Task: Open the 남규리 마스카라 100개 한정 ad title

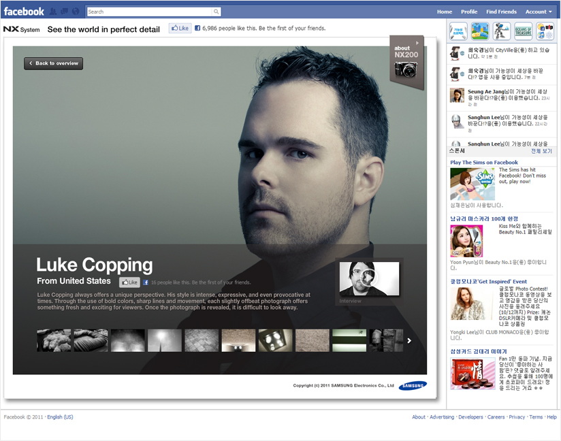Action: pyautogui.click(x=484, y=218)
